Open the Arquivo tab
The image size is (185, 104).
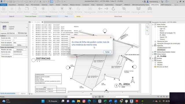[4, 5]
